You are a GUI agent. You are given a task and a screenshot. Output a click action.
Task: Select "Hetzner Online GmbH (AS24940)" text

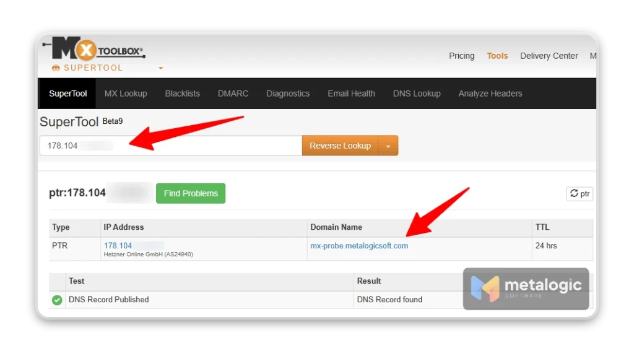click(x=148, y=255)
